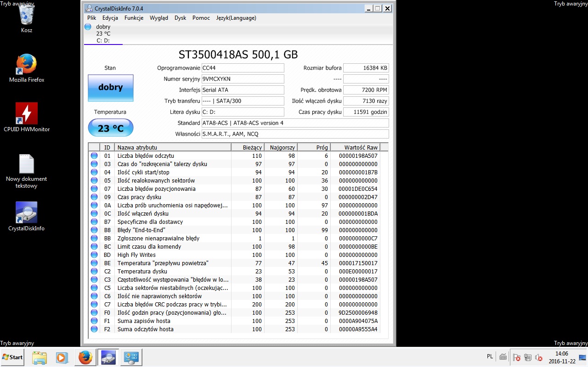Open CPUID HWMonitor desktop shortcut
Screen dimensions: 588x367
point(27,117)
